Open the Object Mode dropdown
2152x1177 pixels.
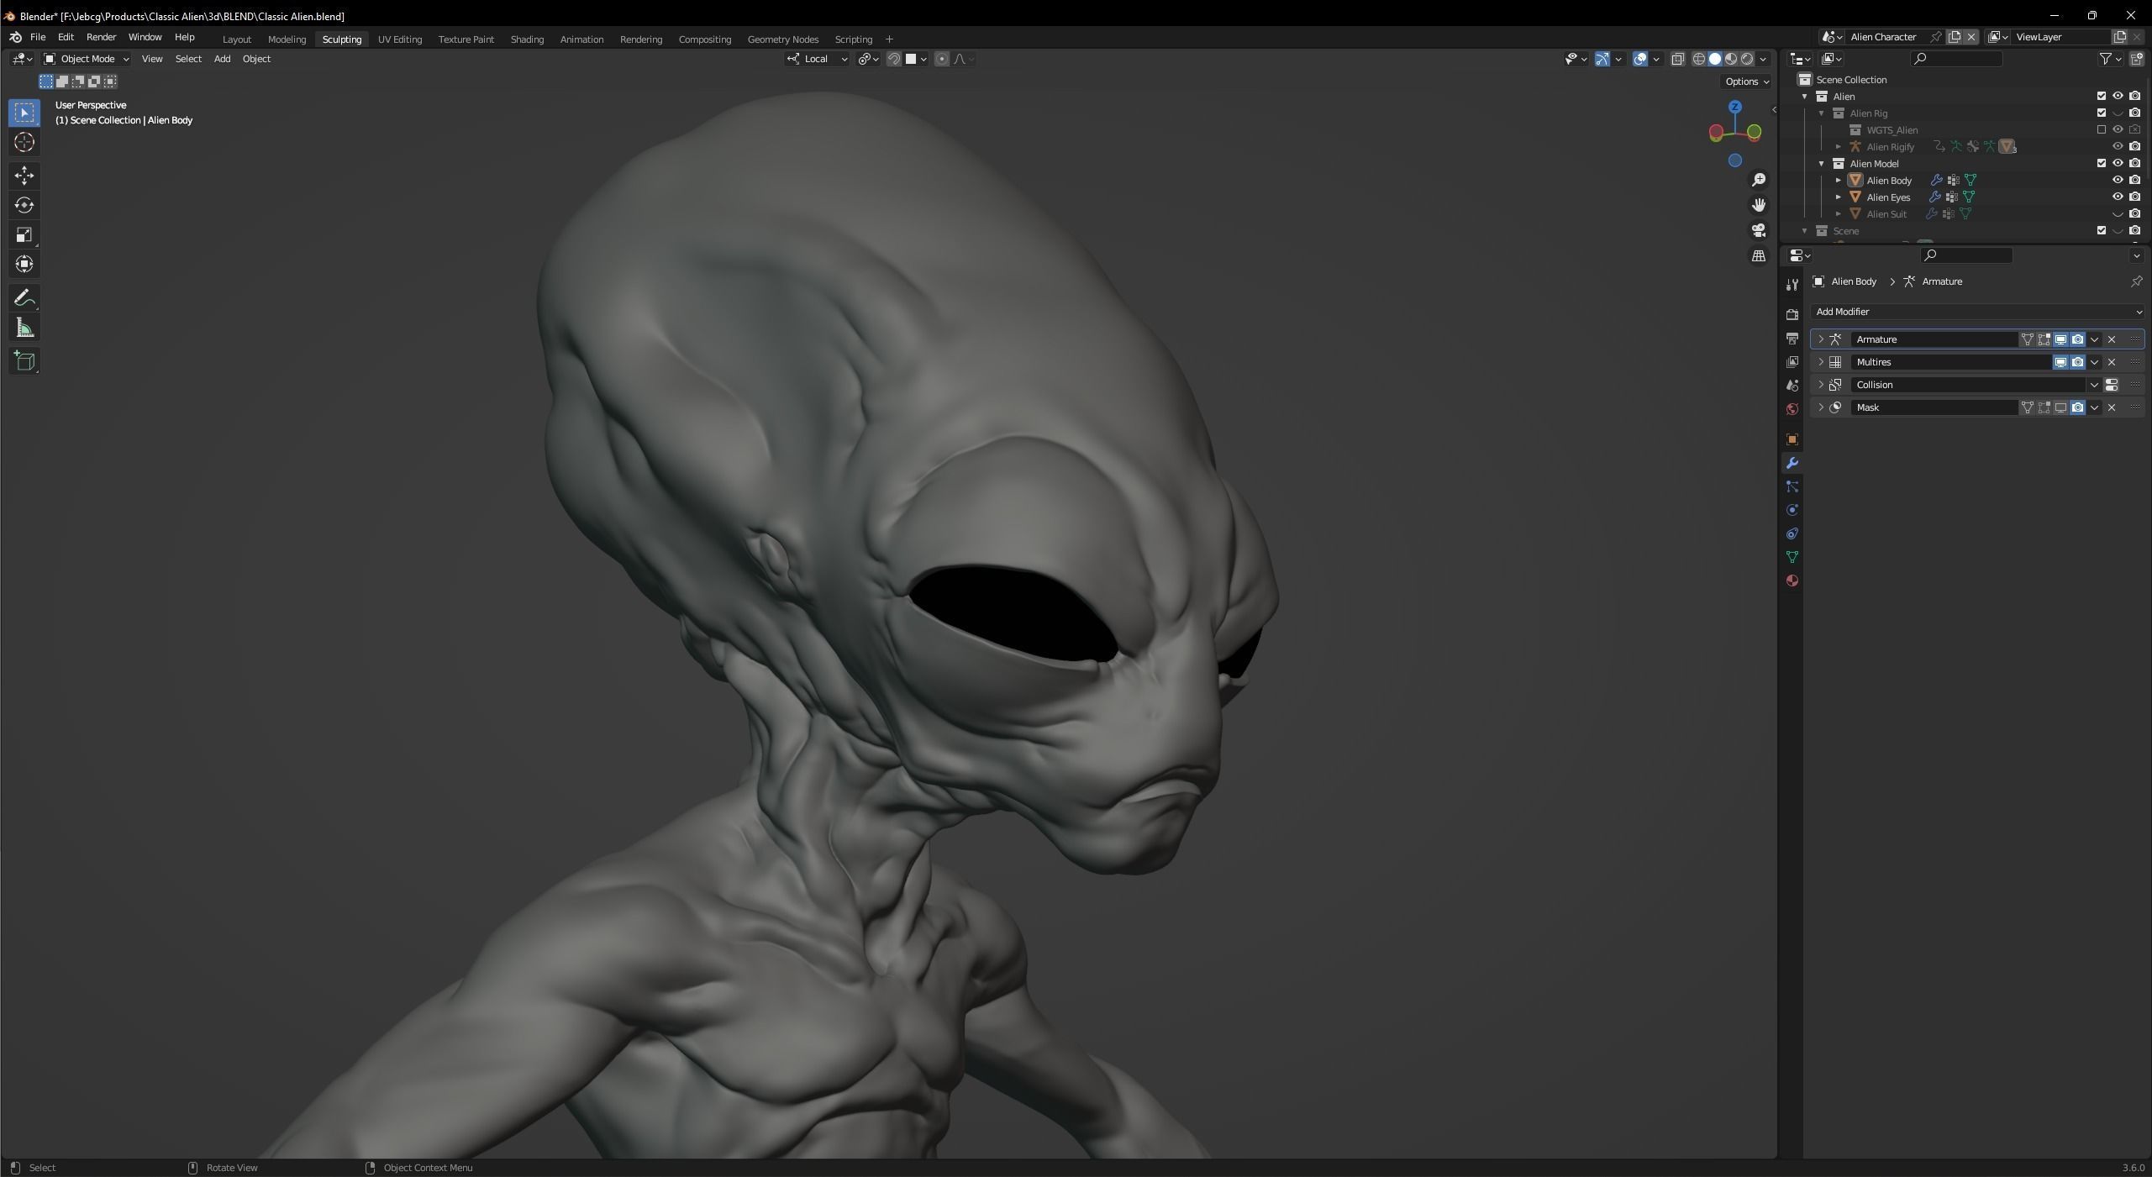tap(87, 59)
